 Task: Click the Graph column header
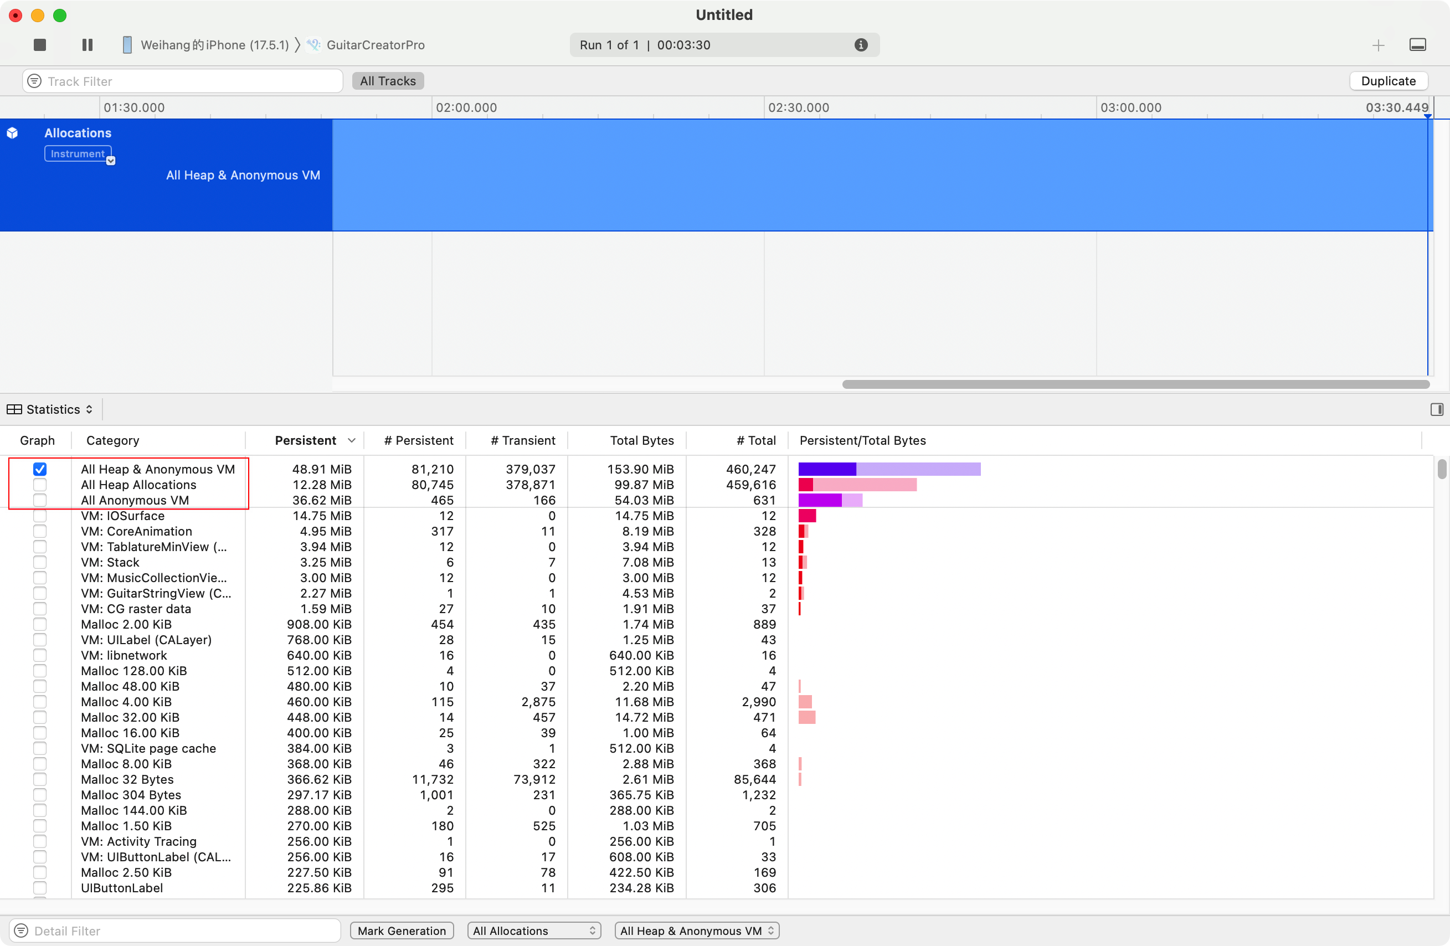[x=37, y=440]
